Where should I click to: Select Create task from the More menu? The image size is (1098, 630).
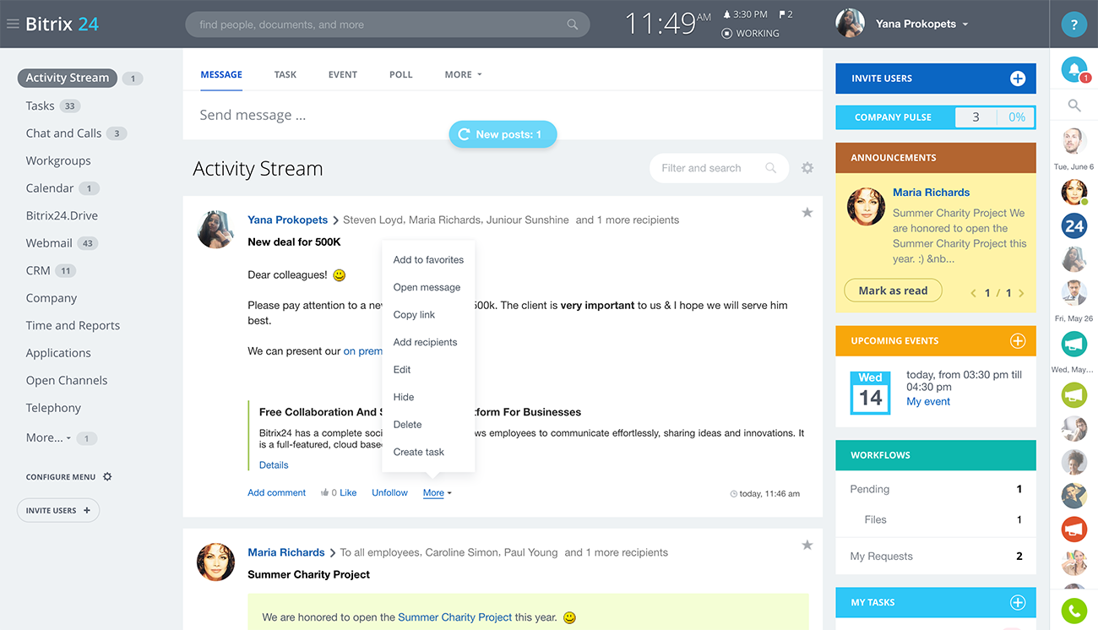point(417,452)
